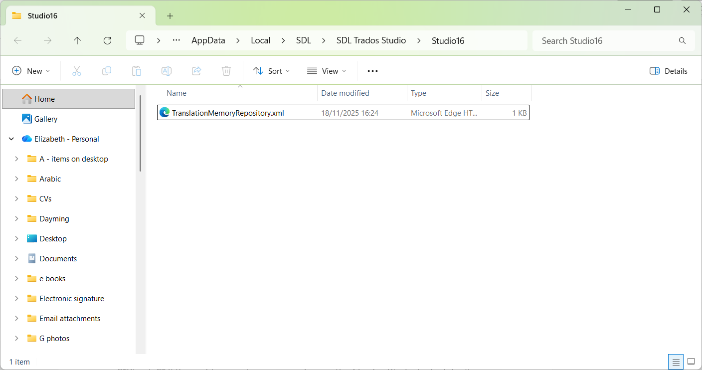
Task: Open the See more toolbar menu
Action: tap(372, 71)
